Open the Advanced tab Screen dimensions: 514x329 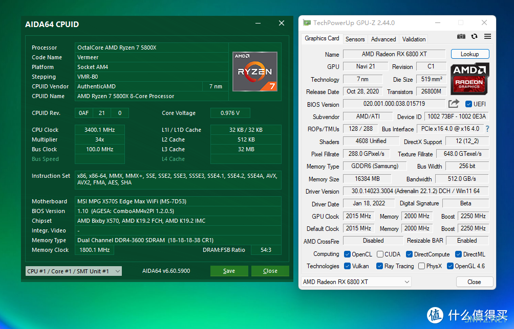[x=383, y=39]
